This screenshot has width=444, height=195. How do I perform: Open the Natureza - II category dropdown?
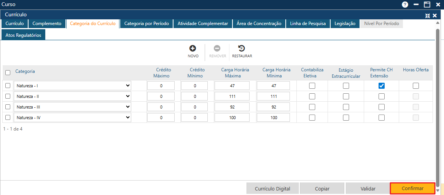click(x=73, y=96)
